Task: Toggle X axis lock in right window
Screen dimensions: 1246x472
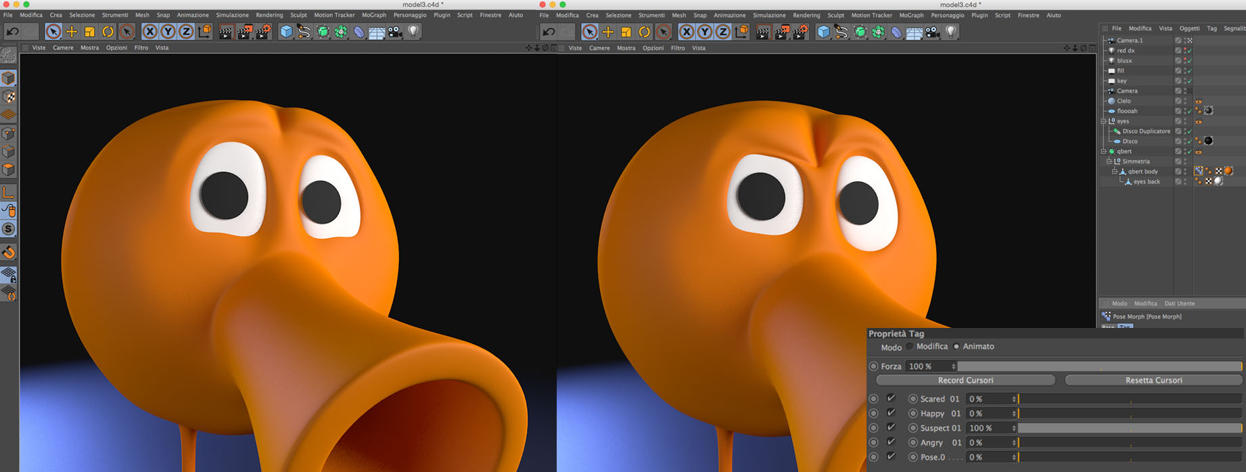Action: (687, 31)
